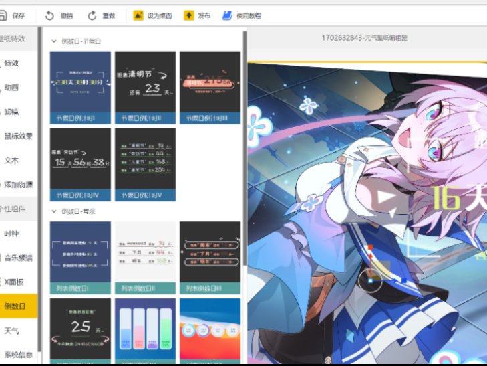Click the 保存 text button
This screenshot has width=487, height=366.
(18, 15)
